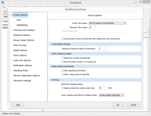Click the Maximum Title Length field
The width and height of the screenshot is (151, 116).
92,27
